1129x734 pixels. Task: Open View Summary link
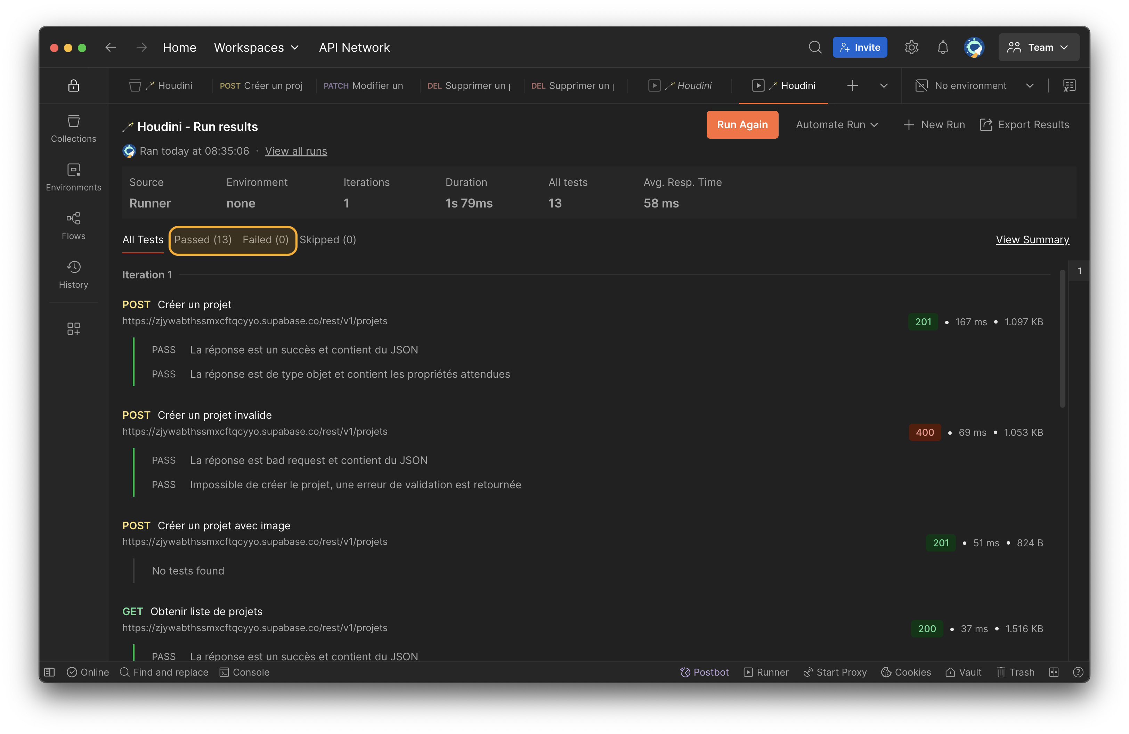click(x=1033, y=240)
